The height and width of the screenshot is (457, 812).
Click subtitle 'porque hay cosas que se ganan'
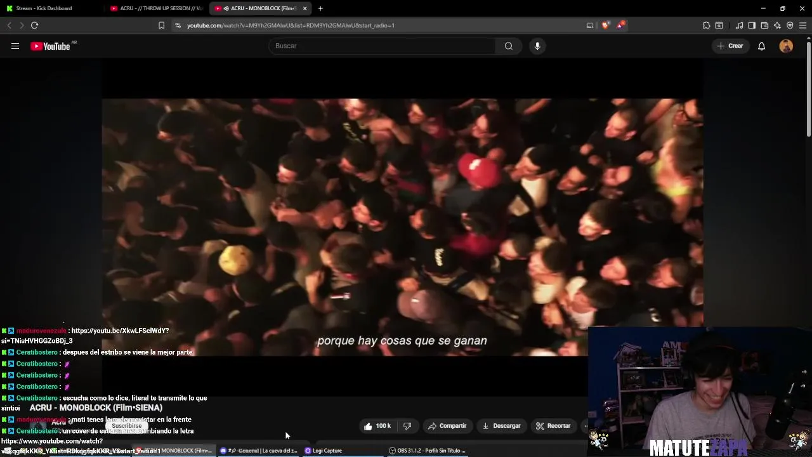click(402, 341)
